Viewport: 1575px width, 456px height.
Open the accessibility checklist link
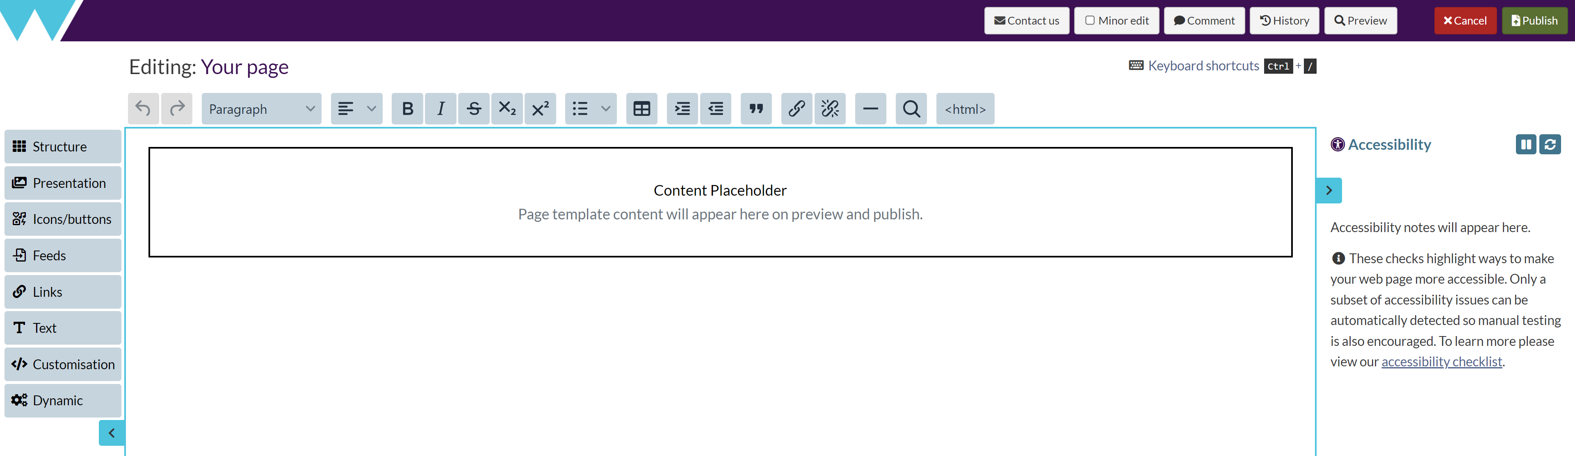pyautogui.click(x=1441, y=361)
